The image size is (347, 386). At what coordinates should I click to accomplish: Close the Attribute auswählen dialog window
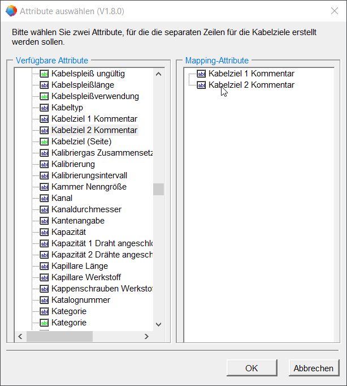(x=334, y=11)
